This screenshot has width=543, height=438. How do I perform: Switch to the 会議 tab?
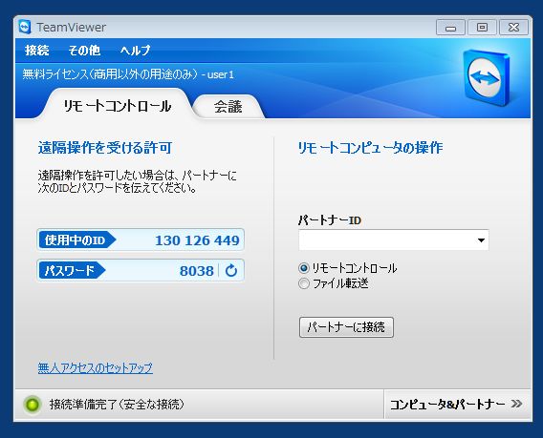click(x=228, y=107)
